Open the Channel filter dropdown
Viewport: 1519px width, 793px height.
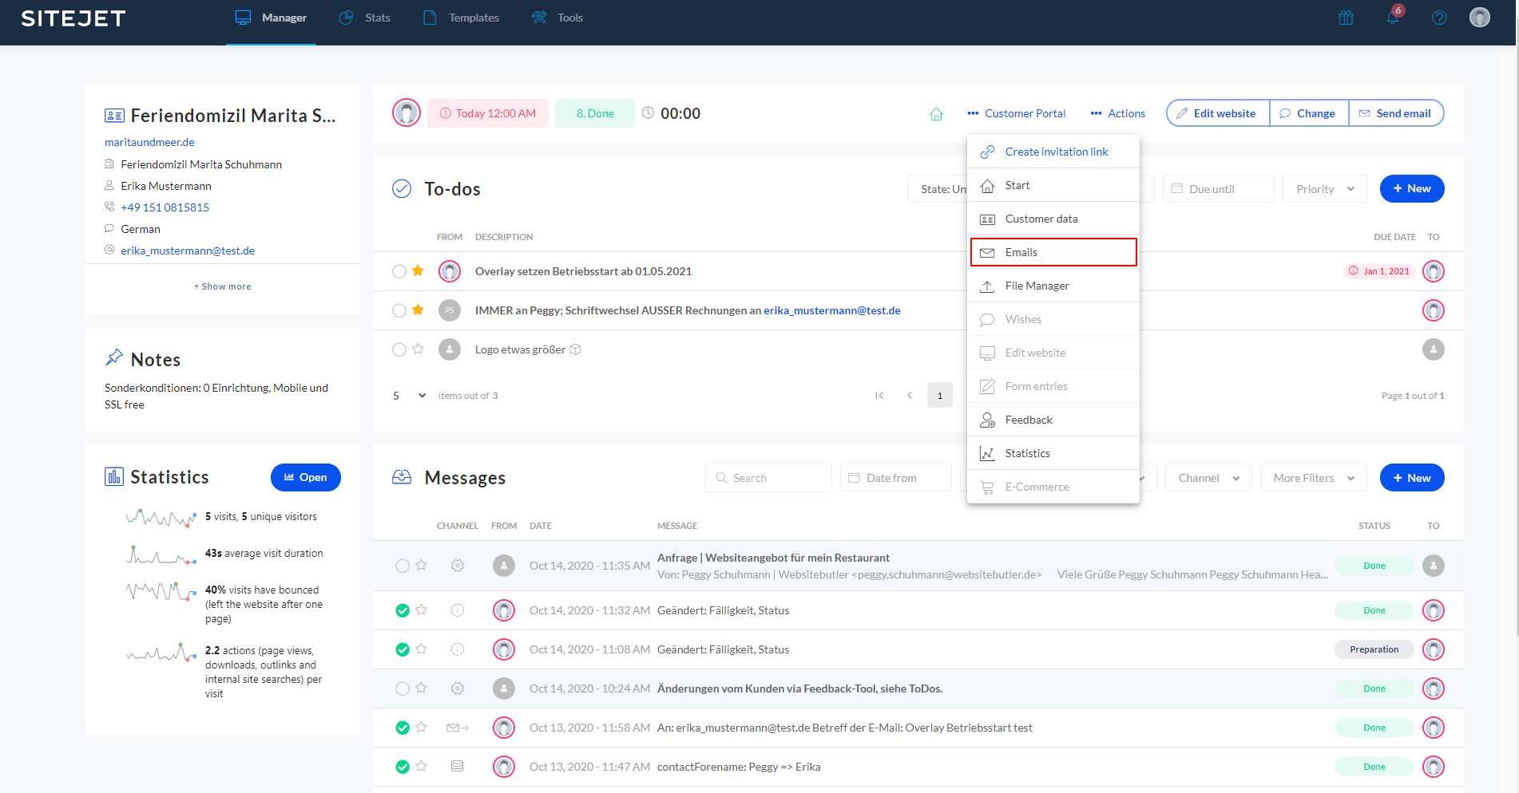1208,478
